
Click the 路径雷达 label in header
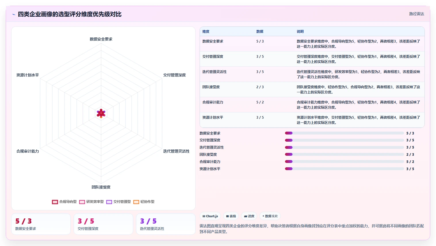[x=416, y=14]
